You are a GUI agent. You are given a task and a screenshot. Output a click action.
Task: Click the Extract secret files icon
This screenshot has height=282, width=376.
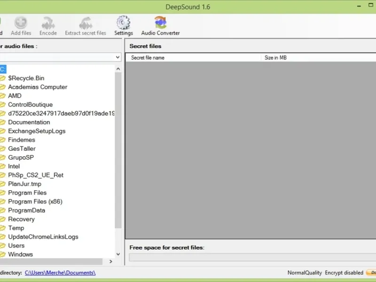(x=86, y=26)
